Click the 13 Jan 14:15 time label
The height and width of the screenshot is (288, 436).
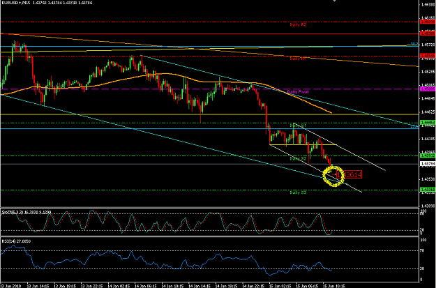pyautogui.click(x=38, y=285)
